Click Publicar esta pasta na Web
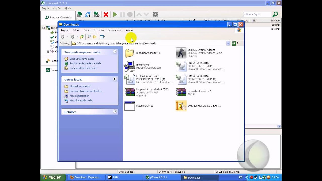322x181 pixels. pyautogui.click(x=85, y=64)
